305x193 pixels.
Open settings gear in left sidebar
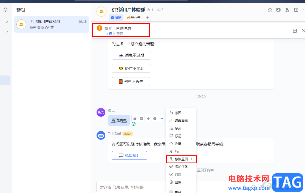coord(5,10)
